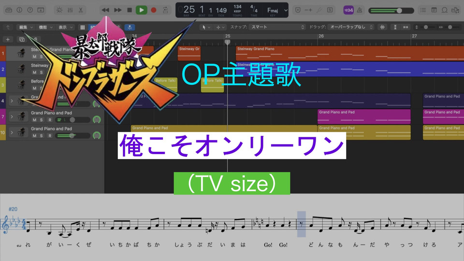Open the pointer tool dropdown
The height and width of the screenshot is (261, 464).
pos(206,27)
